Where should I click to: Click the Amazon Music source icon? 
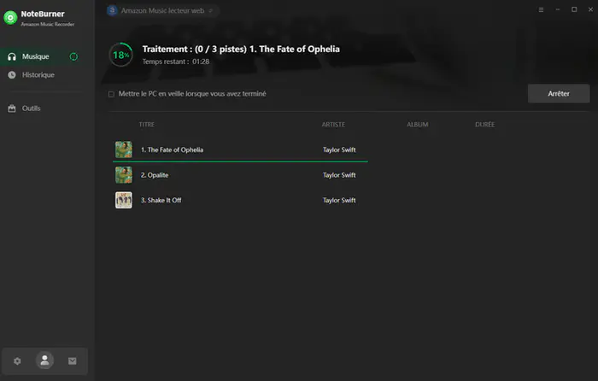(112, 11)
